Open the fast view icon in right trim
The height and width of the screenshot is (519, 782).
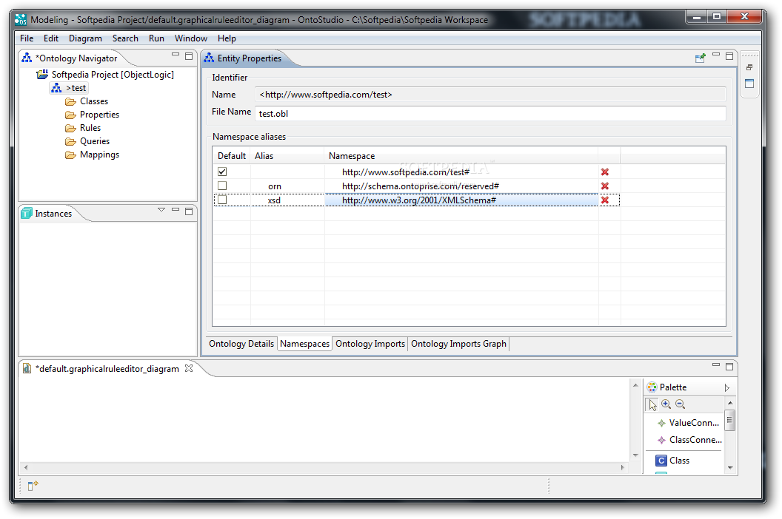(749, 84)
